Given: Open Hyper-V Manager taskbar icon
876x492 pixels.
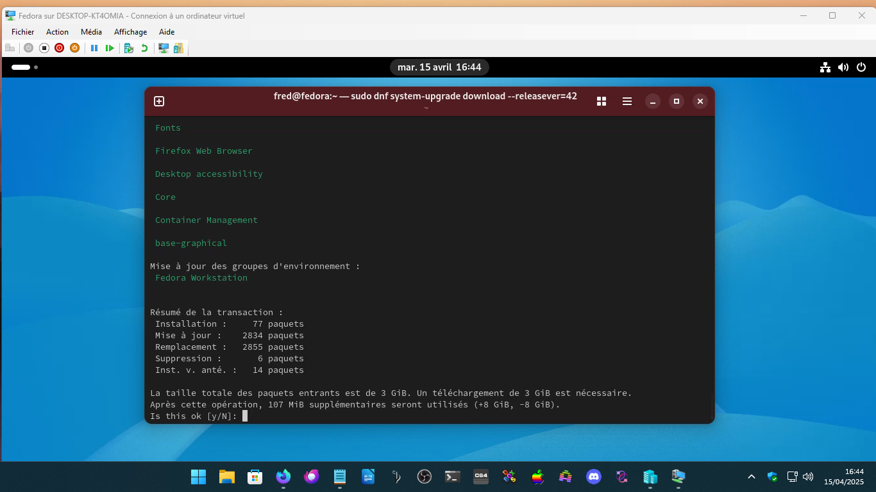Looking at the screenshot, I should tap(650, 477).
